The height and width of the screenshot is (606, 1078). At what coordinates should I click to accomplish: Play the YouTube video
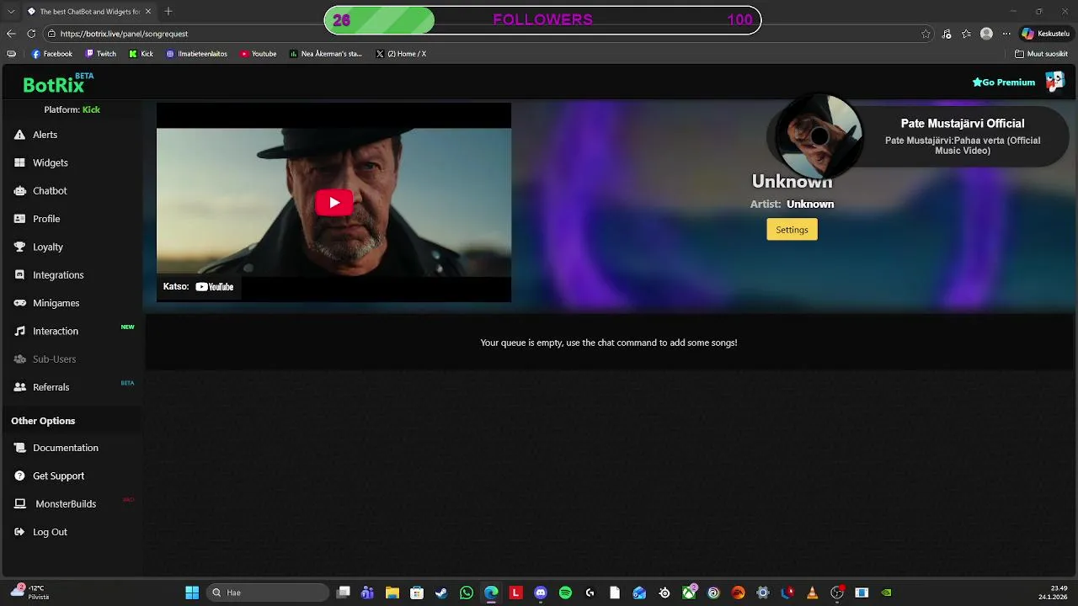[x=334, y=203]
